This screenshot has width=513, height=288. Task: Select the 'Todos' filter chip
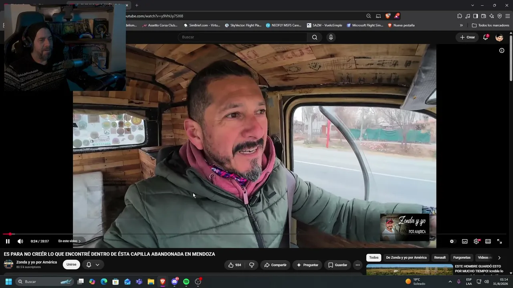374,258
